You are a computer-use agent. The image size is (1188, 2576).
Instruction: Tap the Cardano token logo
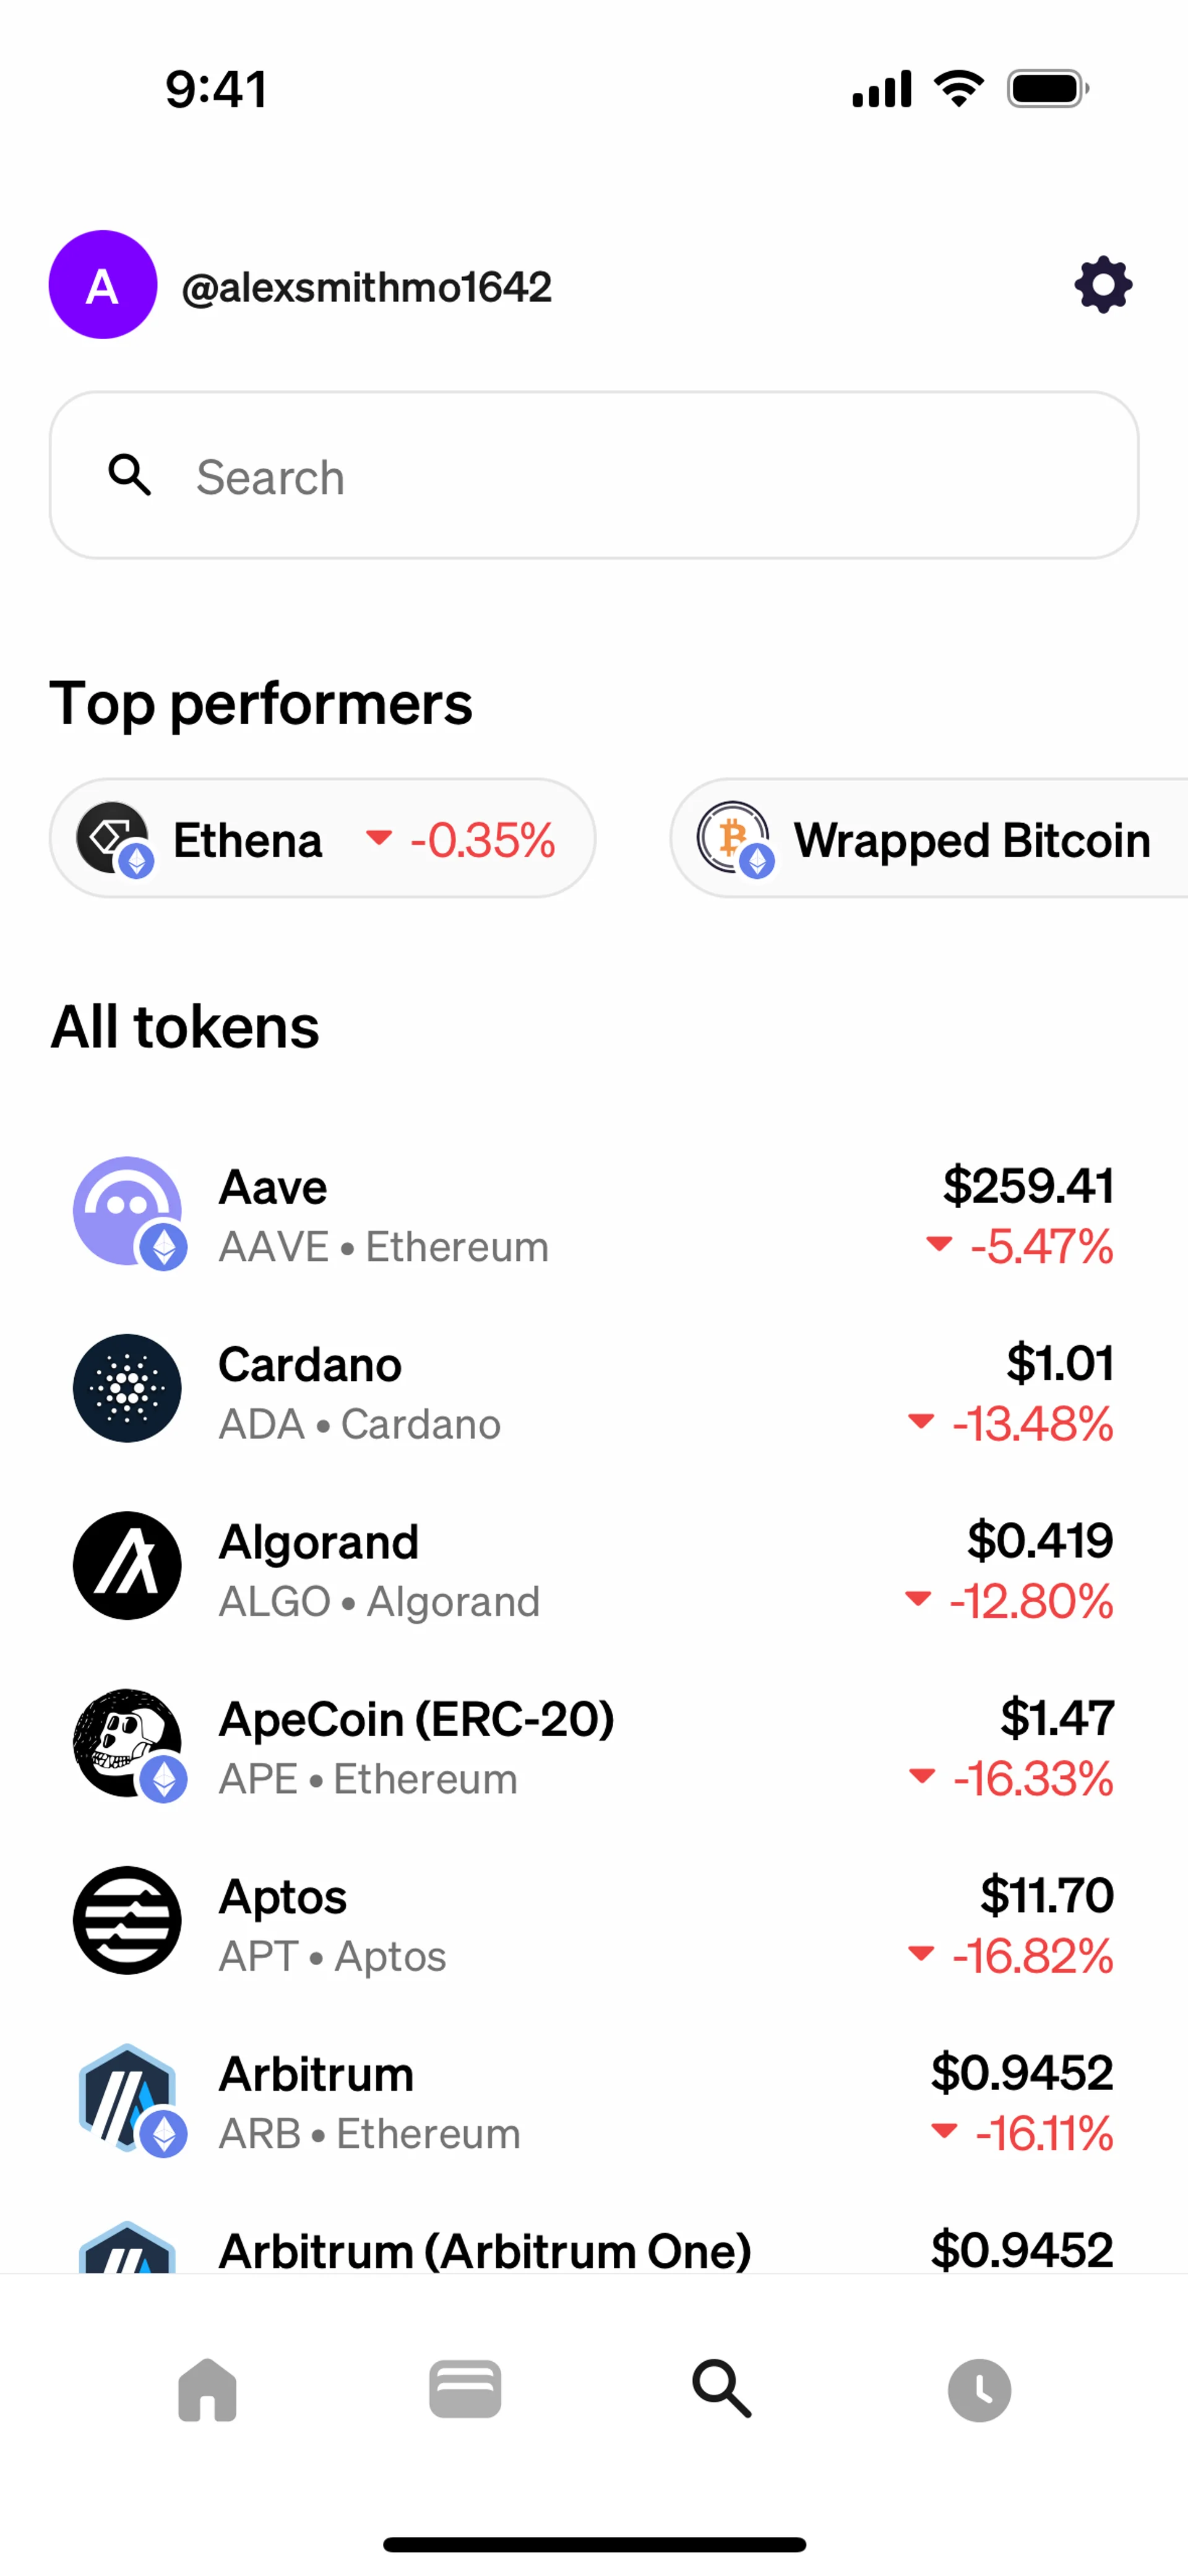127,1388
